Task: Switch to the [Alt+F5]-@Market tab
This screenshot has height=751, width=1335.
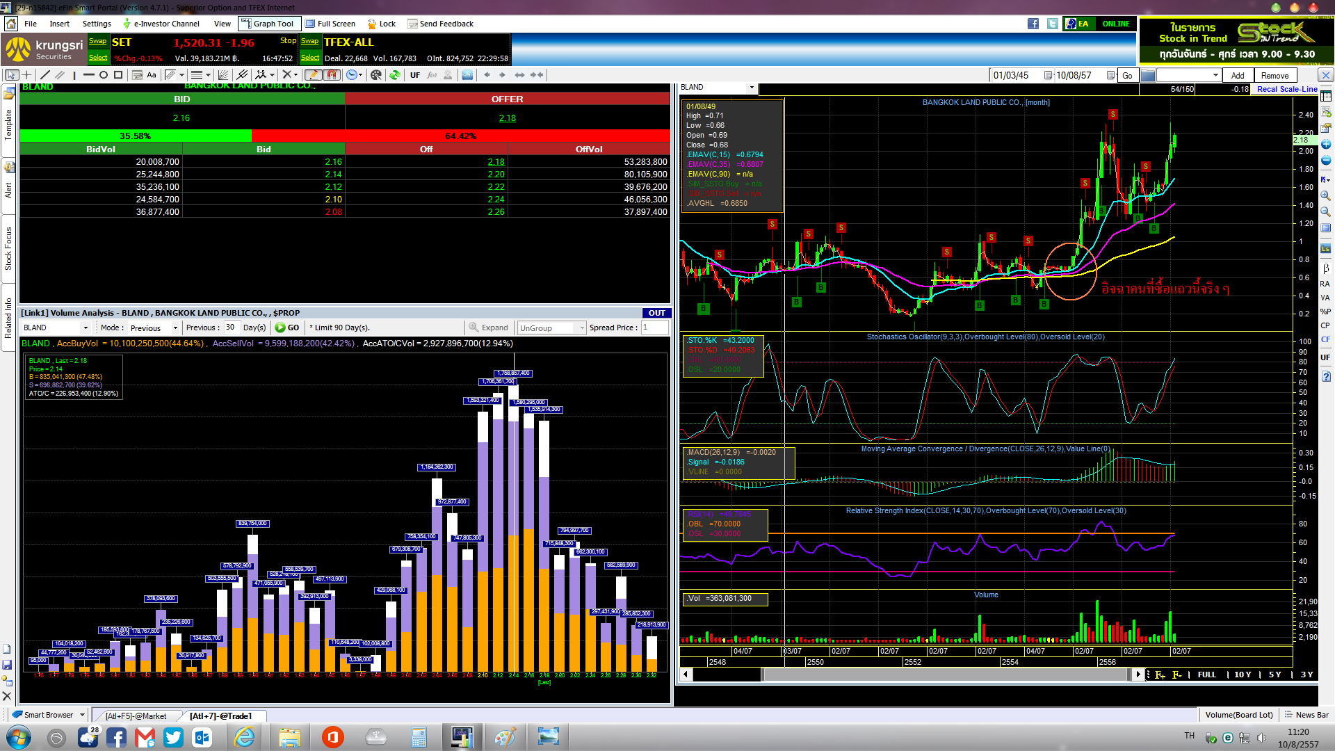Action: 136,716
